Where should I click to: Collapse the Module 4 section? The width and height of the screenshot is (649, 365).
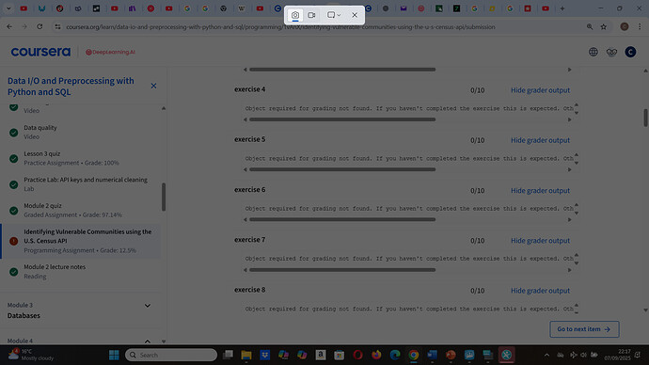pyautogui.click(x=148, y=341)
